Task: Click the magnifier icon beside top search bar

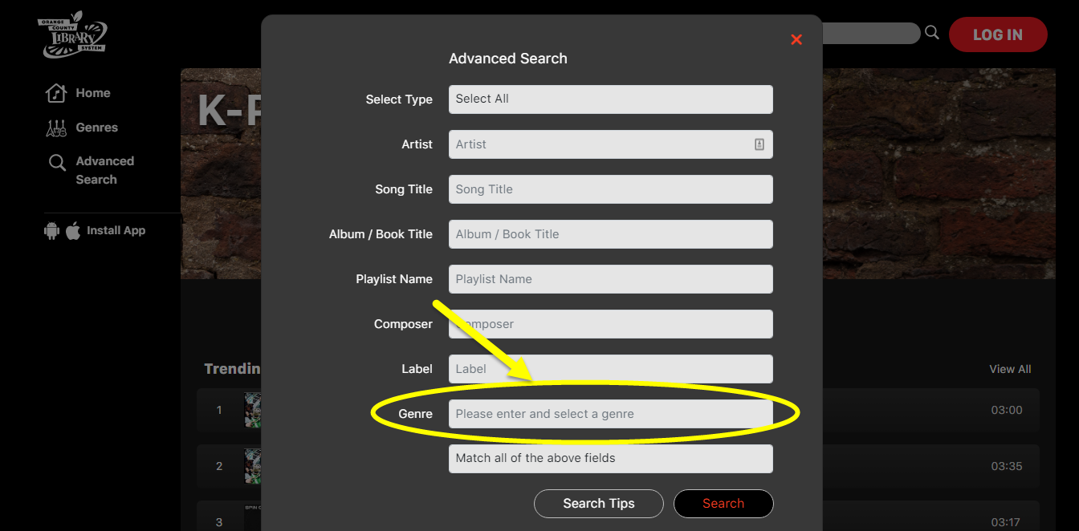Action: coord(932,33)
